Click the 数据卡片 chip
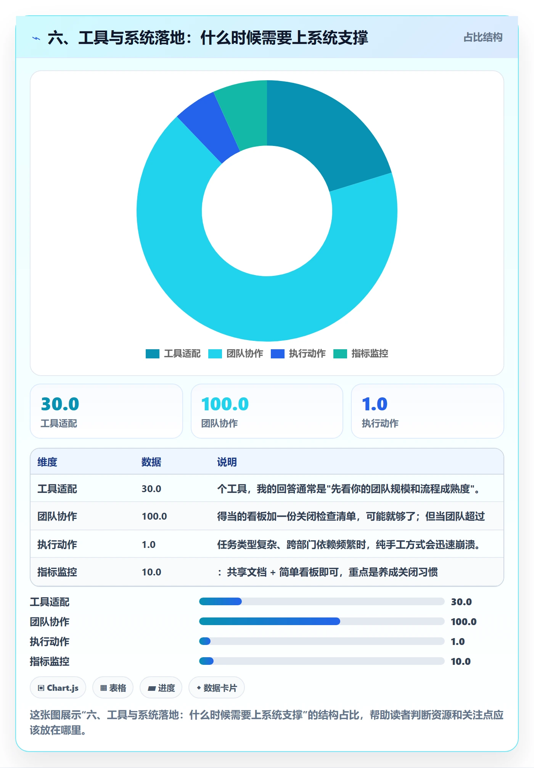This screenshot has height=768, width=534. [x=217, y=688]
